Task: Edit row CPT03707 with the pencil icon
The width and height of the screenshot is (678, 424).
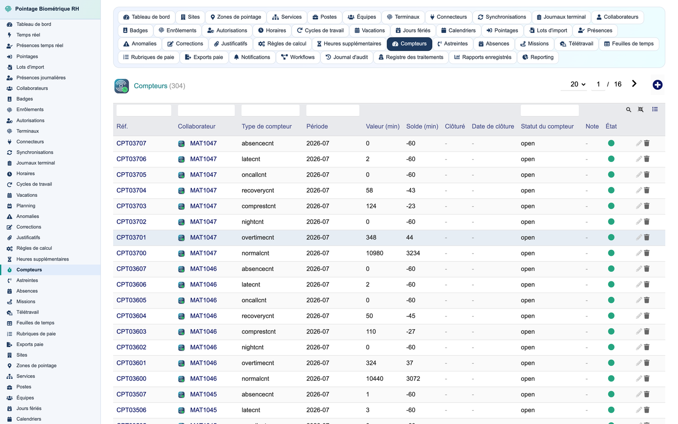Action: pyautogui.click(x=639, y=143)
